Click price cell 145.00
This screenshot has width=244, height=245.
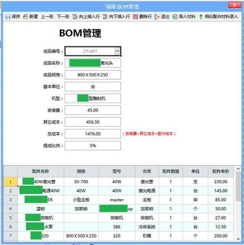[x=221, y=191]
